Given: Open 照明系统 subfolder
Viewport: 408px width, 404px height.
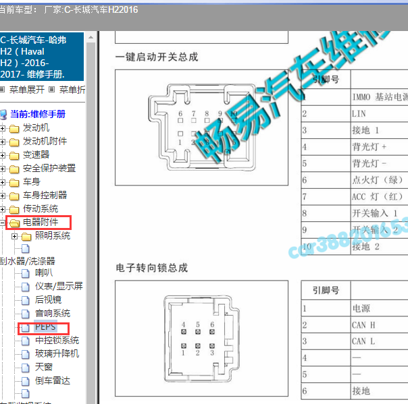Looking at the screenshot, I should click(53, 235).
